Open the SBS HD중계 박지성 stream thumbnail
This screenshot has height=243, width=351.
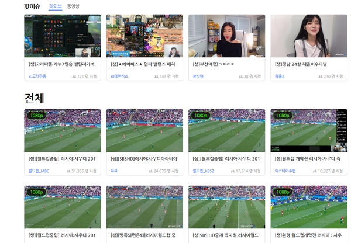pyautogui.click(x=227, y=207)
